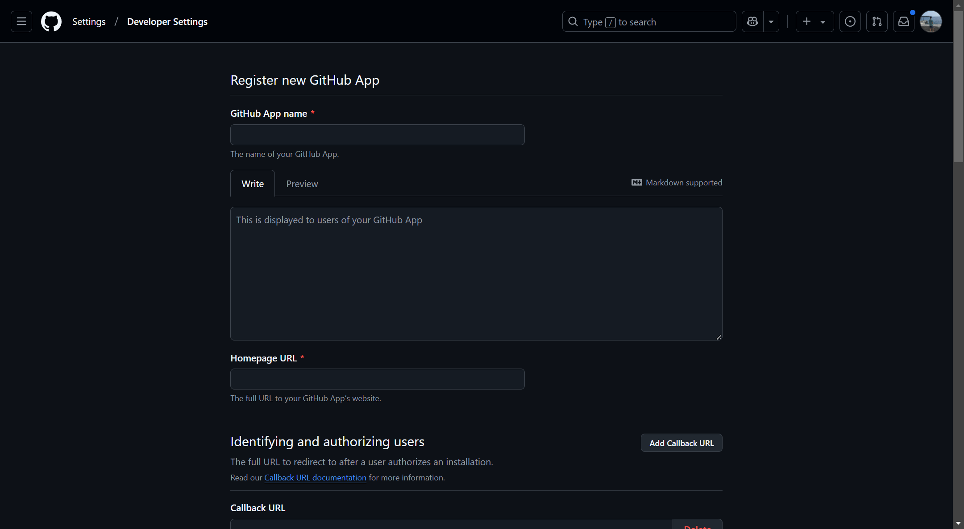Click the Markdown supported icon
The width and height of the screenshot is (964, 529).
636,182
